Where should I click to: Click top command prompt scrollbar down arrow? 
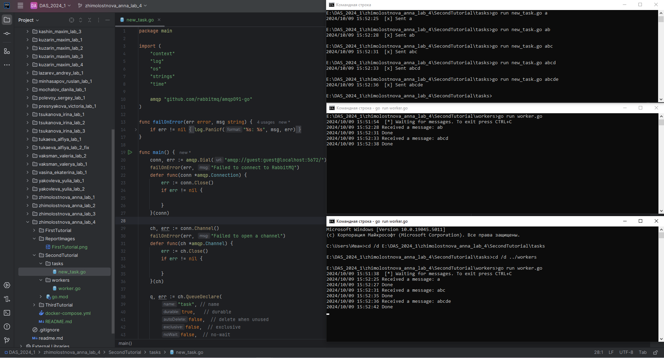tap(661, 99)
